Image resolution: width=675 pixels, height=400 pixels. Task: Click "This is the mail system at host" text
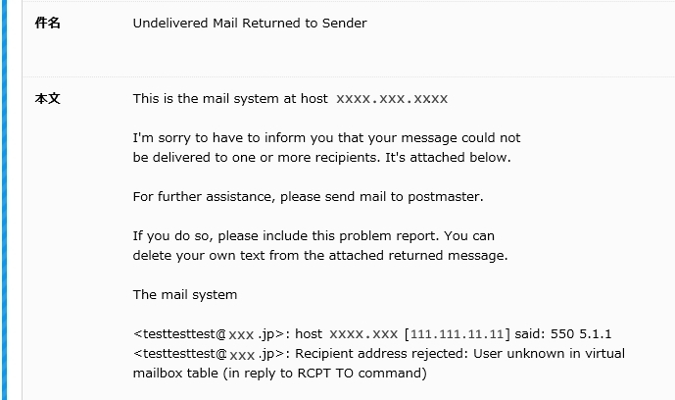coord(230,99)
